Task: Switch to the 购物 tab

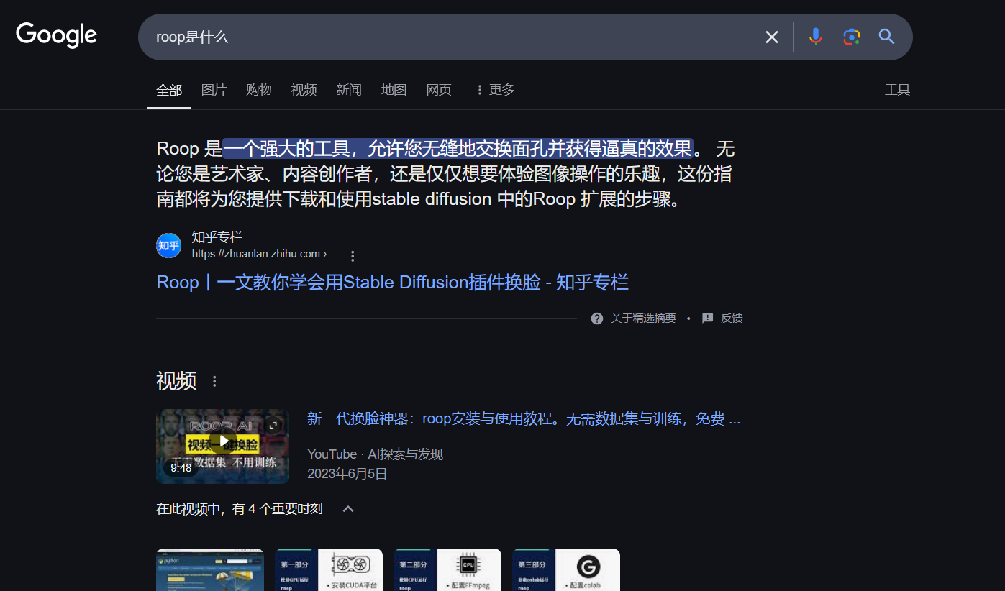Action: point(258,90)
